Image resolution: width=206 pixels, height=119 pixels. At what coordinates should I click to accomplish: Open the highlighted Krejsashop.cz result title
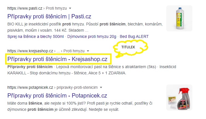pos(57,59)
